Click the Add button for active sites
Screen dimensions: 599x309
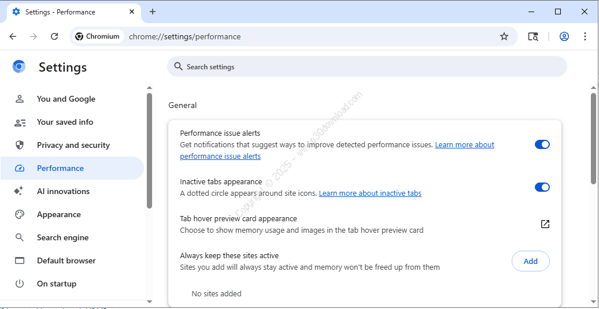pyautogui.click(x=530, y=261)
